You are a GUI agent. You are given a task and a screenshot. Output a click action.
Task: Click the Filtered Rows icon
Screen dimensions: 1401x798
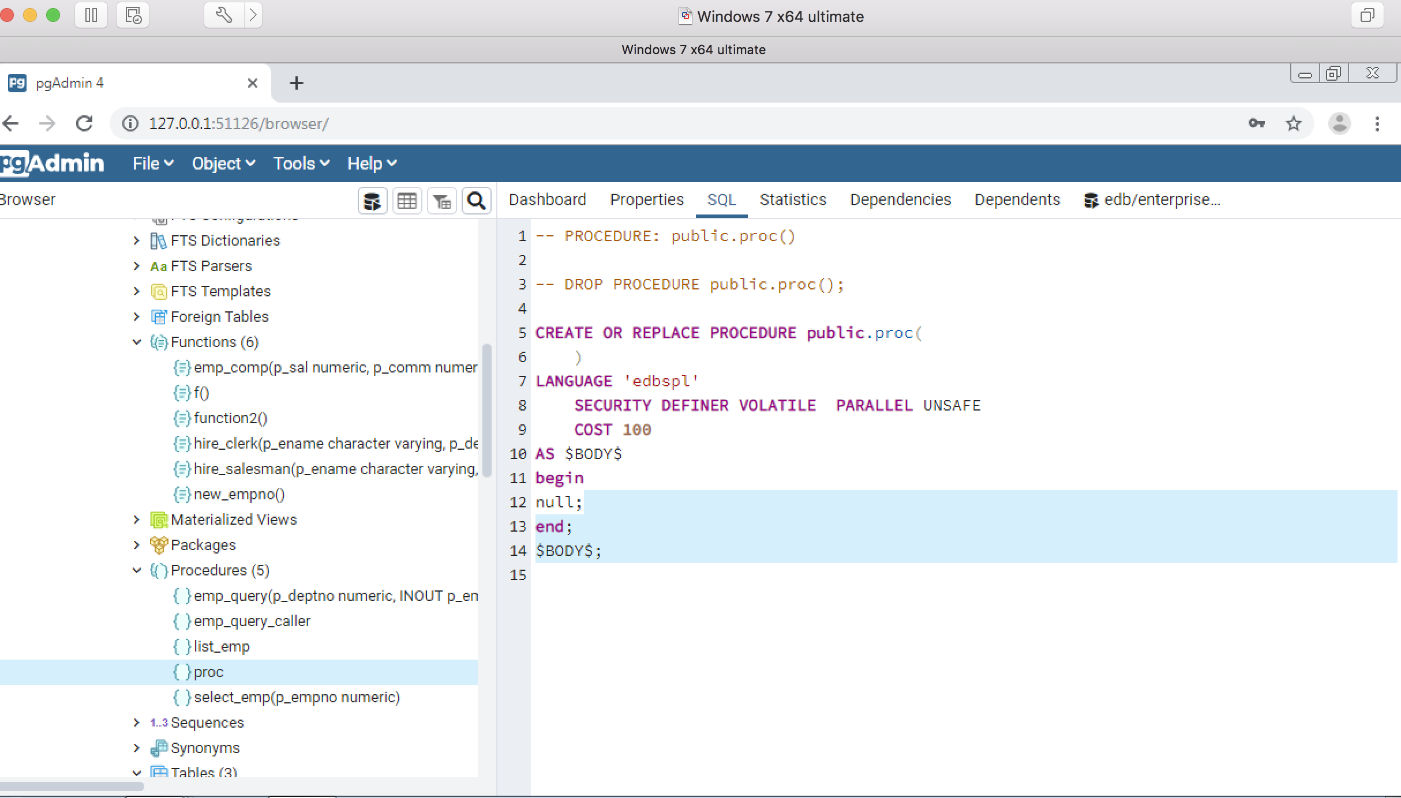442,201
